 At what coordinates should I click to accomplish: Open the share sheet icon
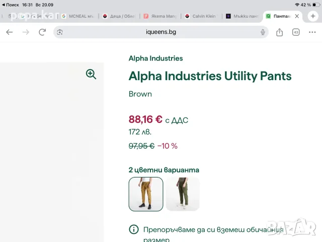click(279, 32)
